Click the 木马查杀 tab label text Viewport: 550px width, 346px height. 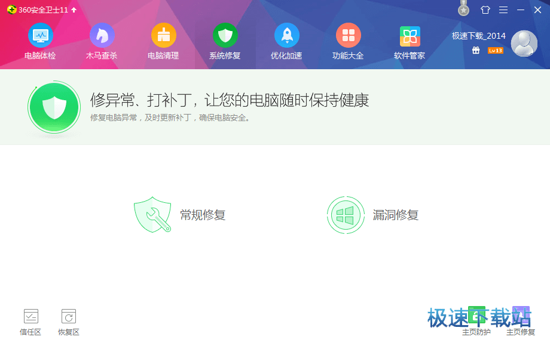(102, 55)
